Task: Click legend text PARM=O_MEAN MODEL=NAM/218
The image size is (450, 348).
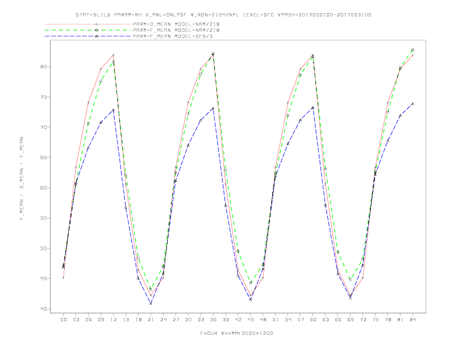Action: tap(176, 24)
